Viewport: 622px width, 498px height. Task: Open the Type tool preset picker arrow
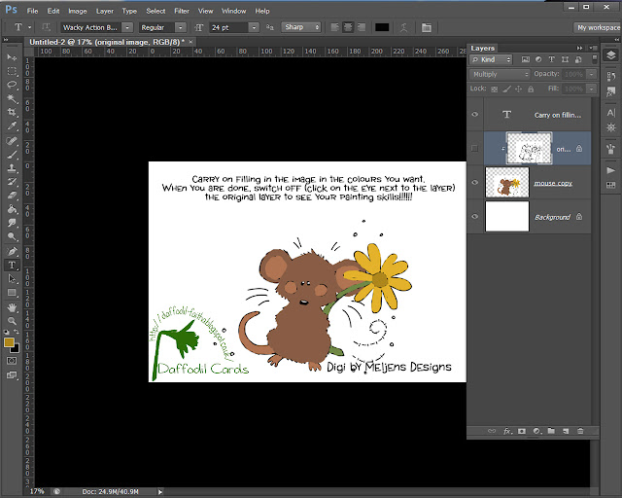click(x=29, y=27)
